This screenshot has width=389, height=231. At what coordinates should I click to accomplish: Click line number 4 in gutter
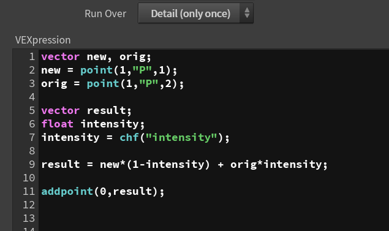tap(32, 97)
